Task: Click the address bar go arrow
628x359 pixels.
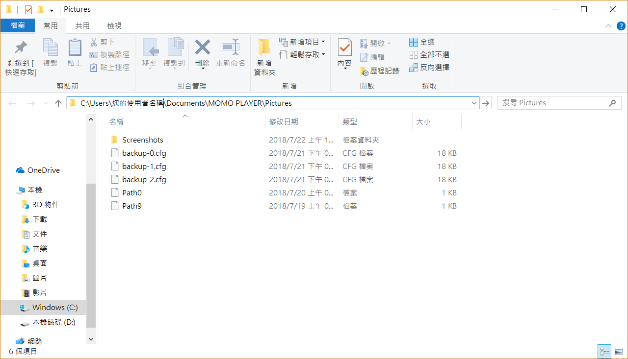Action: (x=486, y=103)
